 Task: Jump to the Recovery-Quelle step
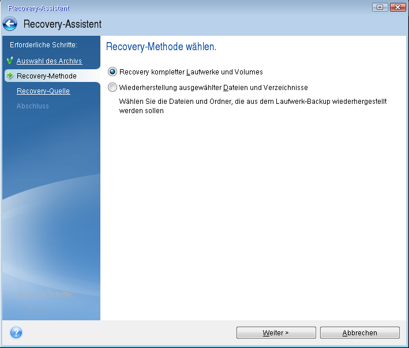[x=43, y=91]
